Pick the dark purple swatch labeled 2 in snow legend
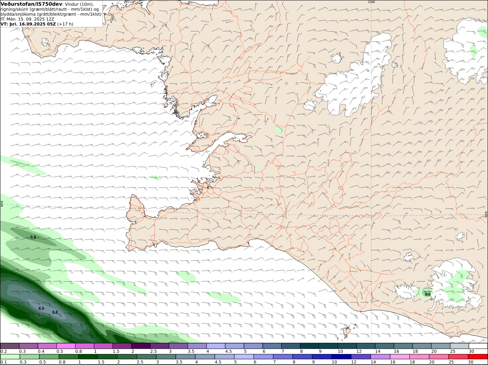Viewport: 488px width, 365px height. pos(141,346)
